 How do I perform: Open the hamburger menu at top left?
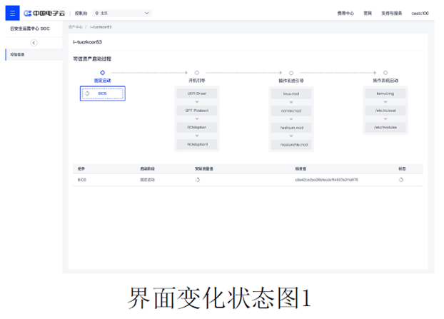pos(12,13)
